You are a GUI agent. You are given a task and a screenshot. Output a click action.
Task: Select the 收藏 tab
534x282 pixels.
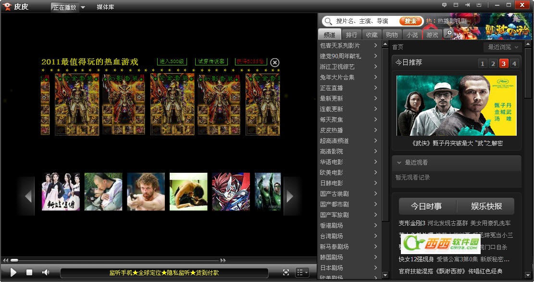[x=372, y=35]
